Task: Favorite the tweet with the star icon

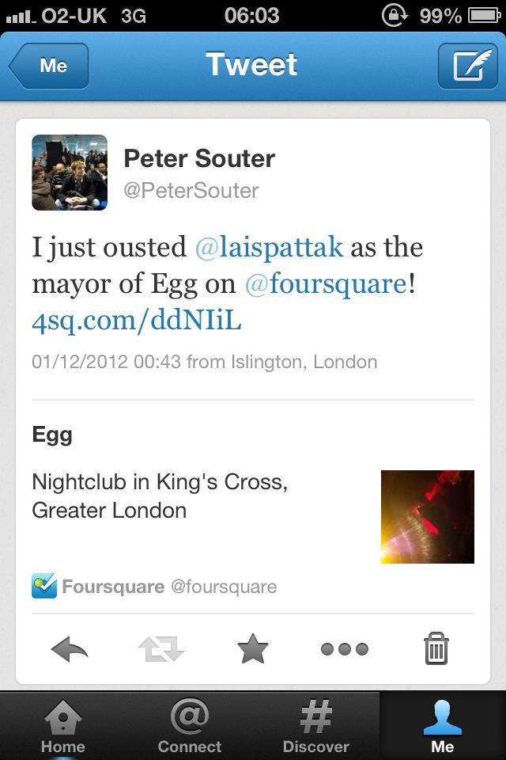Action: point(252,648)
